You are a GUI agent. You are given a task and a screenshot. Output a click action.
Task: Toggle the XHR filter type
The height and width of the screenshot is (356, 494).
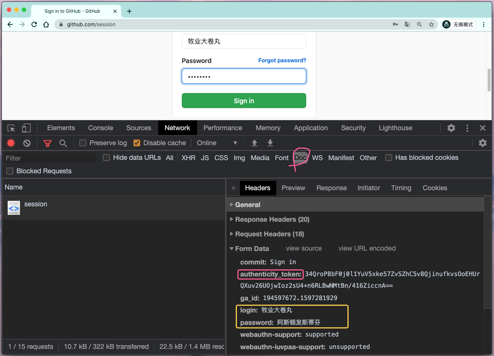189,158
